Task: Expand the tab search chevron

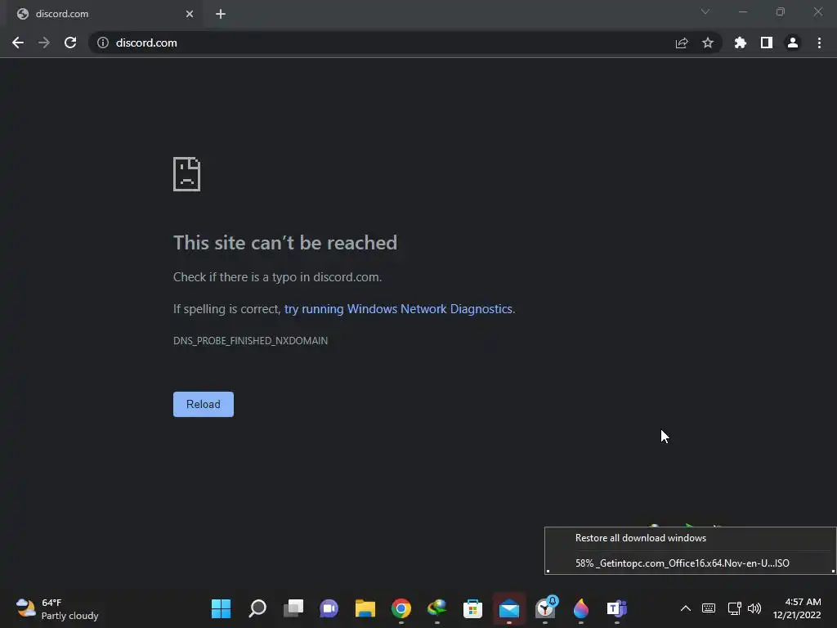Action: pyautogui.click(x=705, y=11)
